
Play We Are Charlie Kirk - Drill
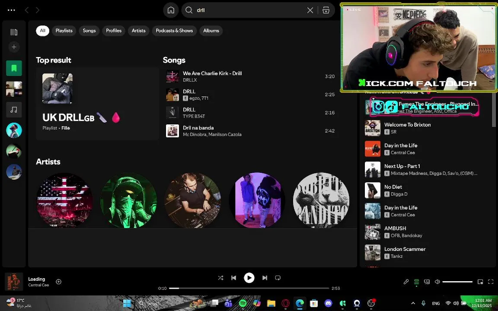coord(250,76)
